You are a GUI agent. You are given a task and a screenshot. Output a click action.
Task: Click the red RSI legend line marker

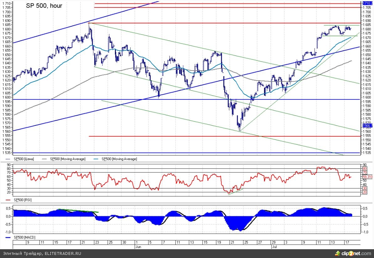pyautogui.click(x=8, y=199)
